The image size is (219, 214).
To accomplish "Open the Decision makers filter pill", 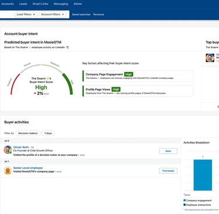I will [x=28, y=133].
